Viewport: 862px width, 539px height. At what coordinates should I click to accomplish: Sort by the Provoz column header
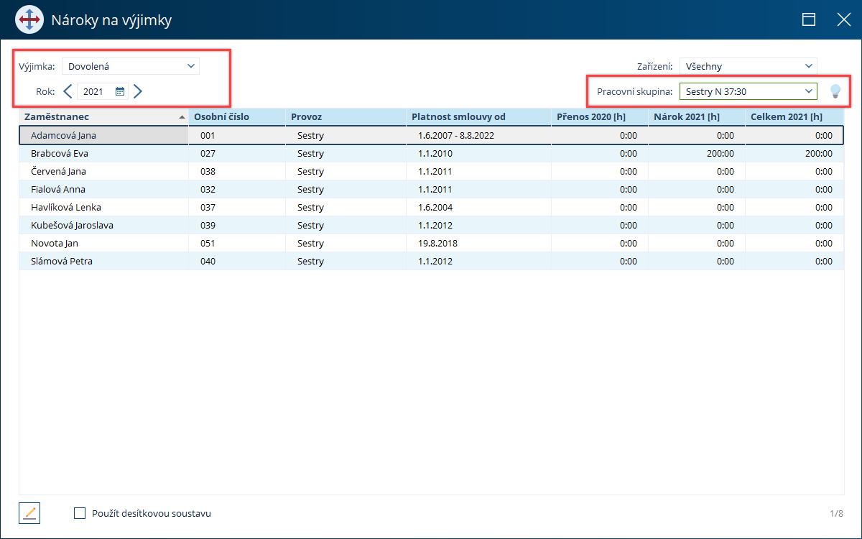click(346, 116)
